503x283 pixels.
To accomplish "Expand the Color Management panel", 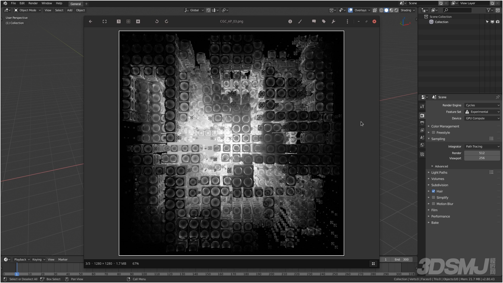I will 445,126.
